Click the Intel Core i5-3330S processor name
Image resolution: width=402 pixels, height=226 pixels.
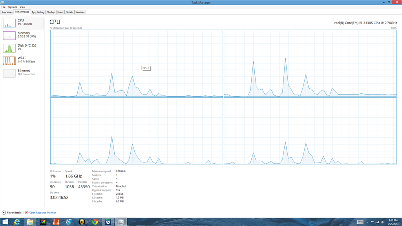pyautogui.click(x=365, y=23)
